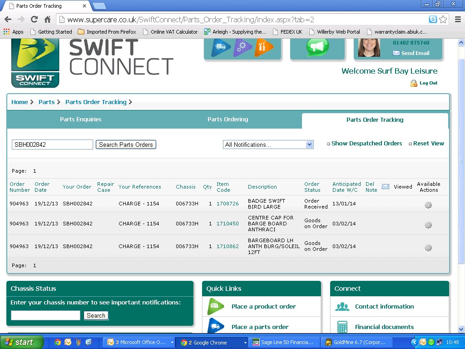Open actions gear for CENTRE CAP row
Viewport: 465px width, 349px height.
click(x=428, y=225)
